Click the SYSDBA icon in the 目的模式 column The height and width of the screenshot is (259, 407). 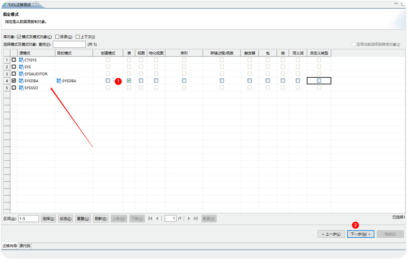click(x=59, y=81)
